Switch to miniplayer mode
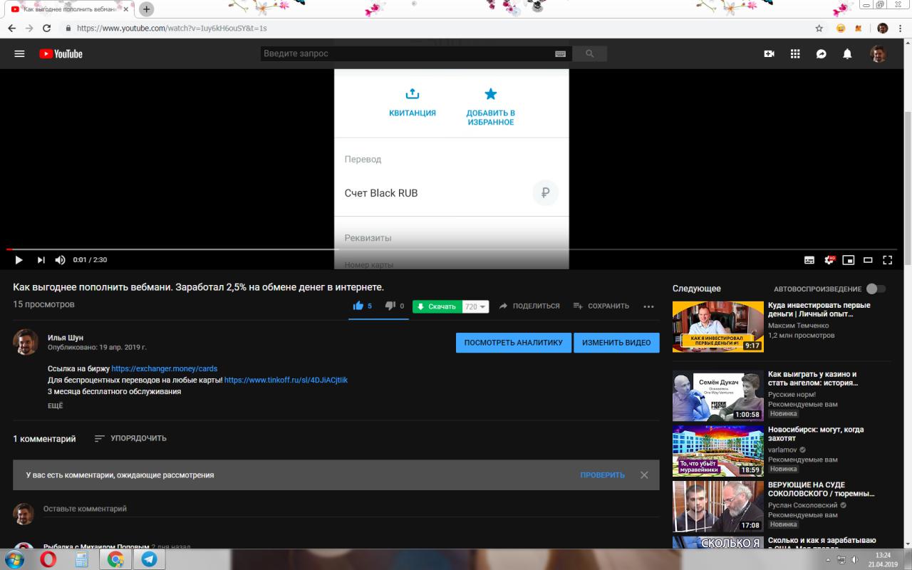The width and height of the screenshot is (912, 570). [849, 260]
